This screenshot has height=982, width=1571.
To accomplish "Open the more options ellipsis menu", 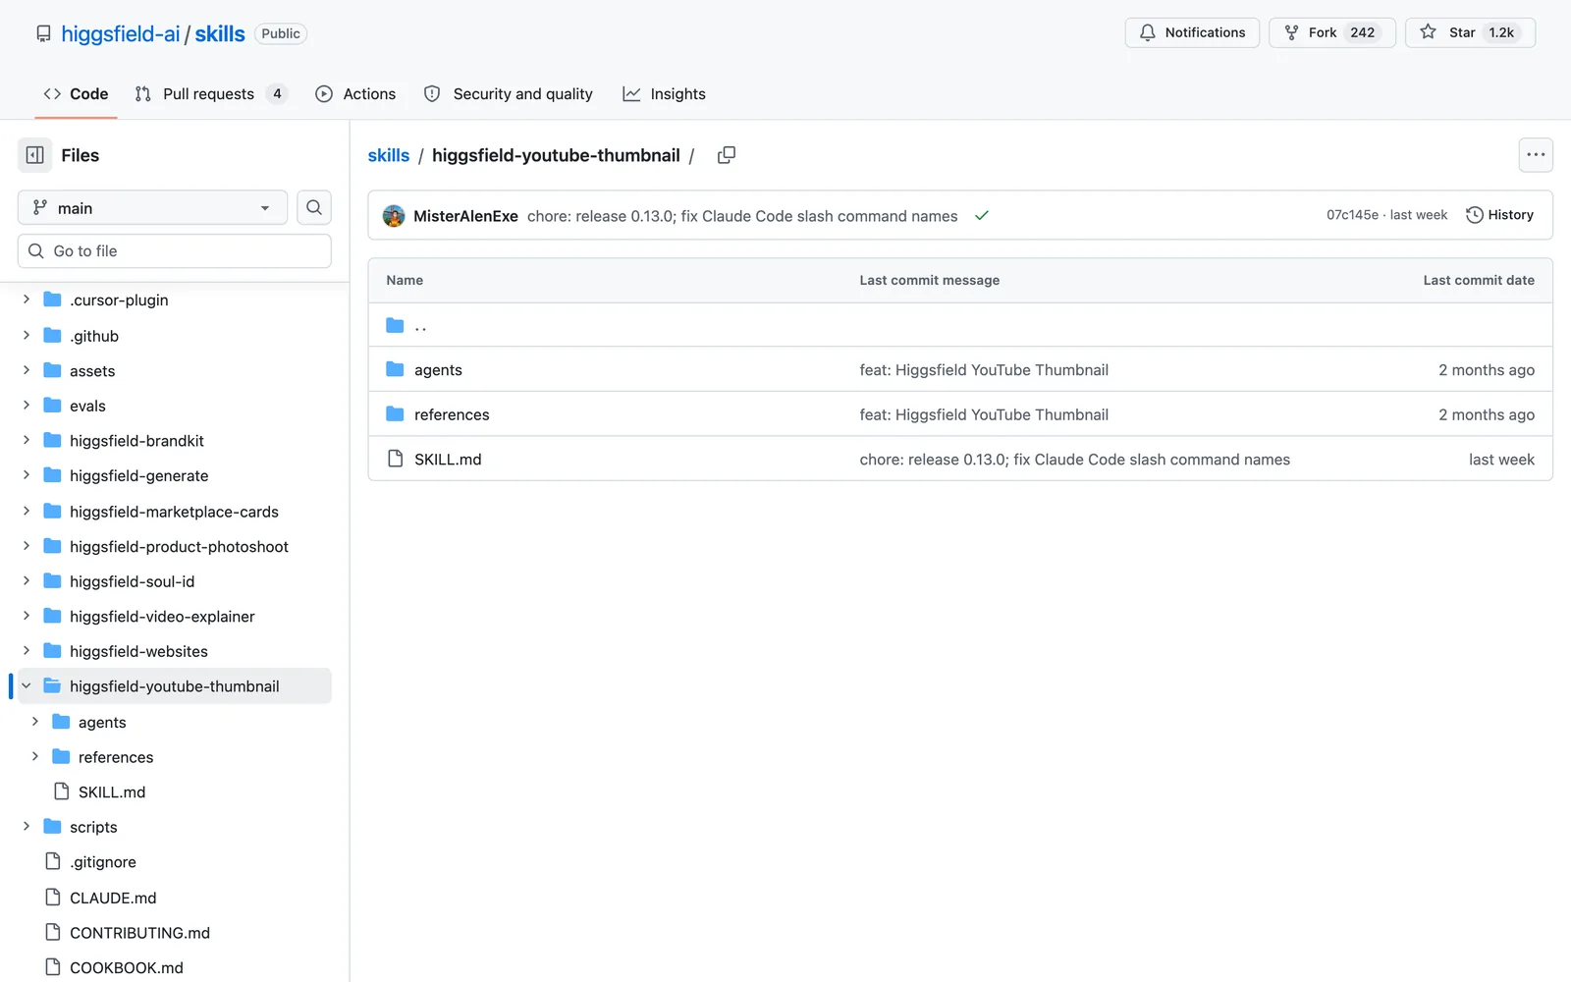I will [x=1536, y=155].
